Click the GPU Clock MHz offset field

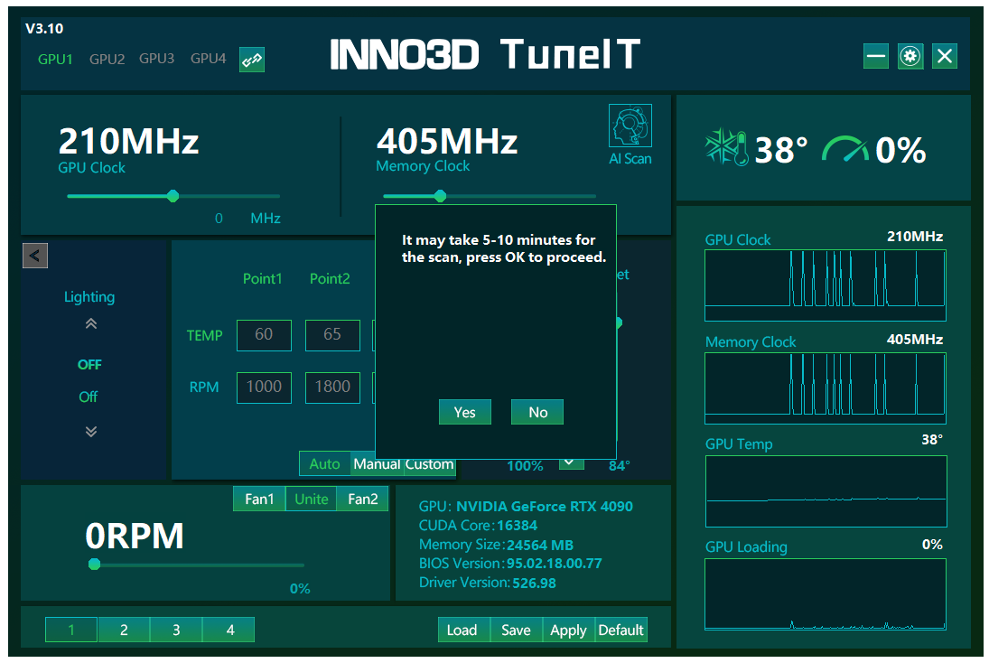point(219,219)
